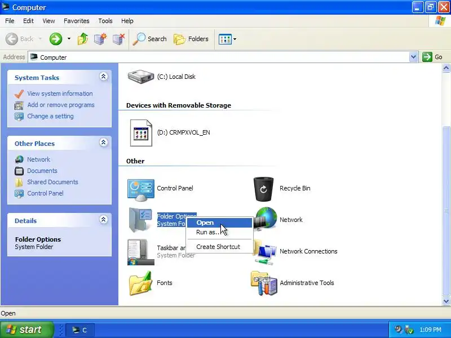Click the clock showing 1:09 PM
This screenshot has width=451, height=338.
(x=430, y=330)
